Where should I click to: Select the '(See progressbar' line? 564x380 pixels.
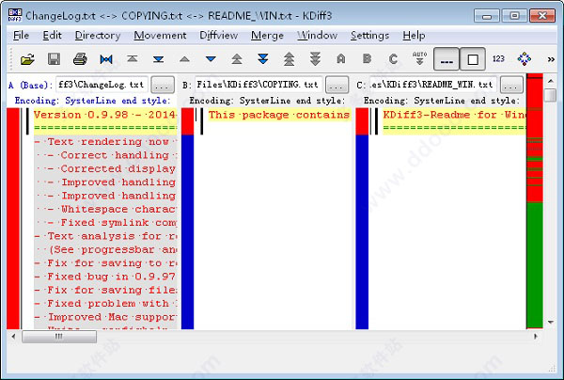coord(105,250)
